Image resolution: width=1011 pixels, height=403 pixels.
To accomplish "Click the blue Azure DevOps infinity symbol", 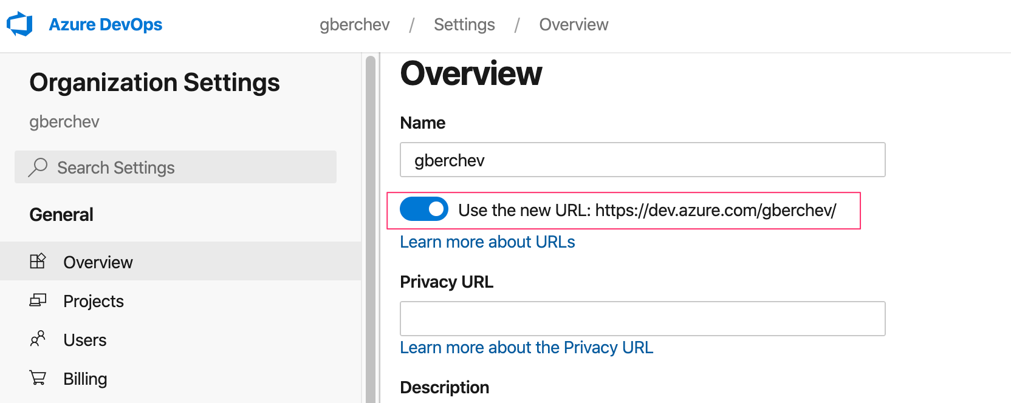I will click(20, 24).
